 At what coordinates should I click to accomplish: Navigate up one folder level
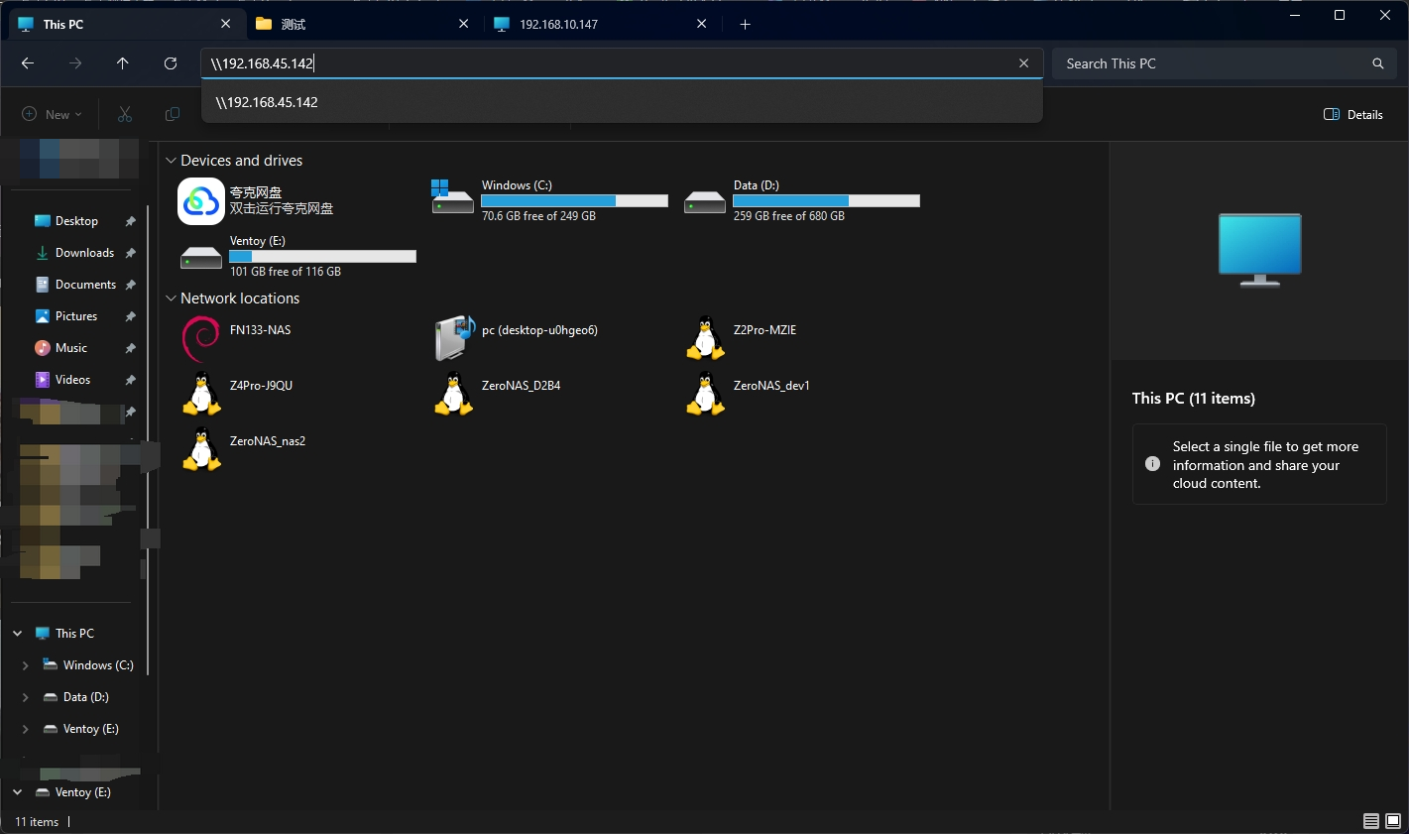click(x=123, y=63)
